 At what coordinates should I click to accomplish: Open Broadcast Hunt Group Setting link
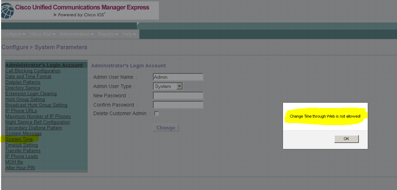tap(36, 105)
